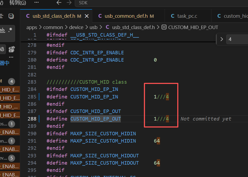Image resolution: width=248 pixels, height=177 pixels.
Task: Click MAXP_SIZE_CUSTOM_HIDOUT on the #define line 294
Action: 104,163
